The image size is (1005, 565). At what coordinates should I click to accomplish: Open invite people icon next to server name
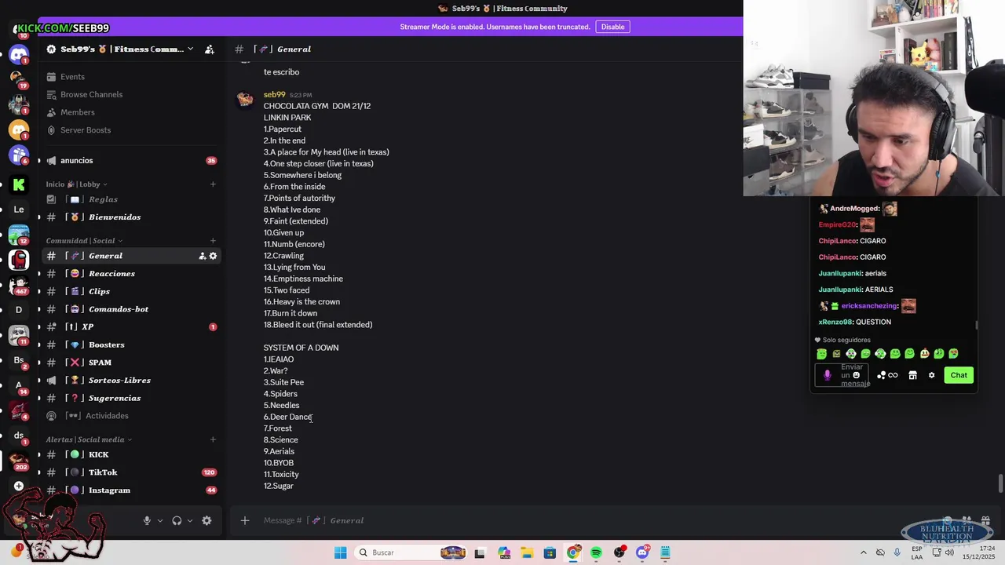tap(210, 49)
